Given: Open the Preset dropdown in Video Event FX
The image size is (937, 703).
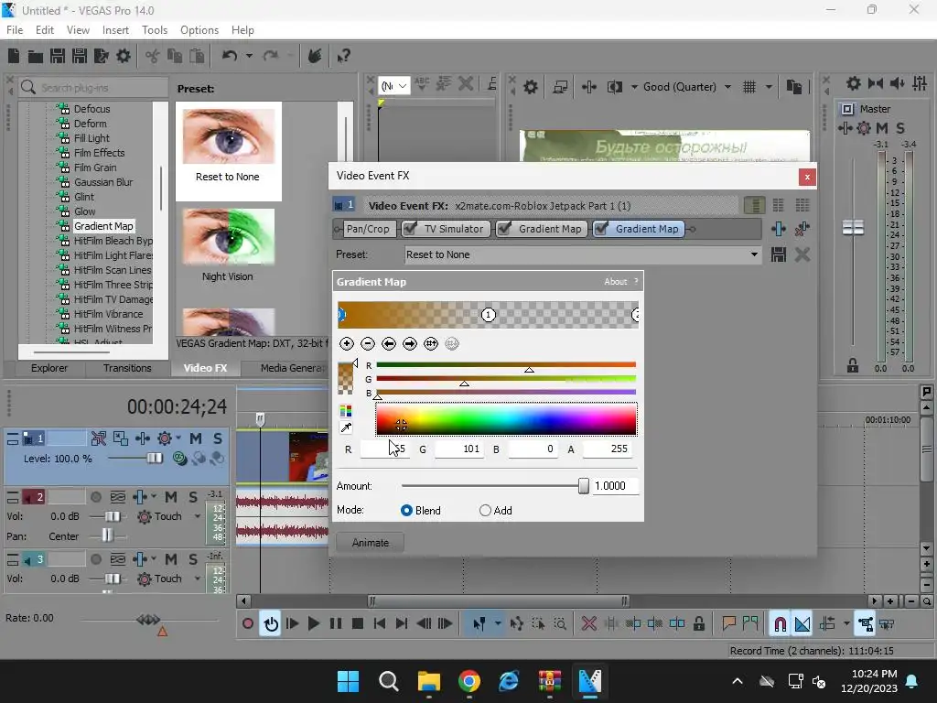Looking at the screenshot, I should 754,254.
